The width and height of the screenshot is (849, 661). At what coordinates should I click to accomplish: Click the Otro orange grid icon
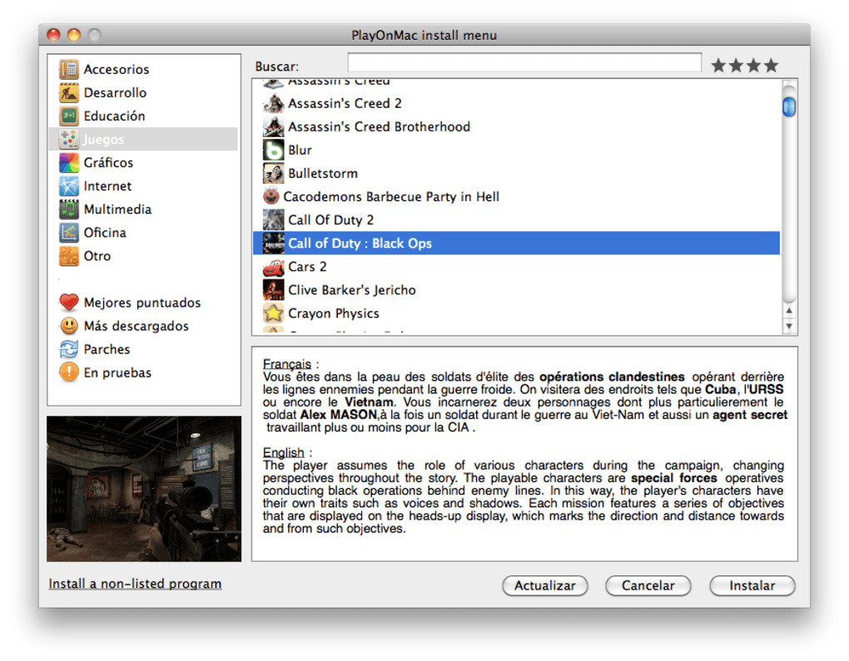[69, 256]
